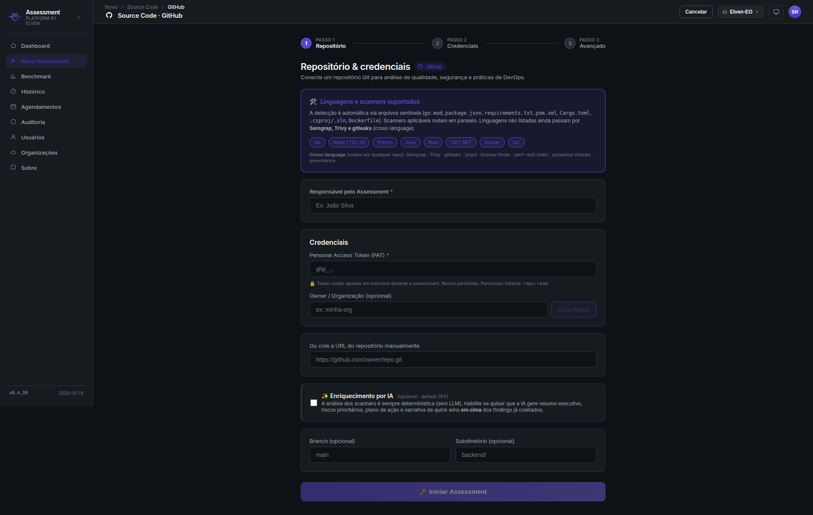Click Iniciar Assessment button
The width and height of the screenshot is (813, 515).
pyautogui.click(x=453, y=492)
